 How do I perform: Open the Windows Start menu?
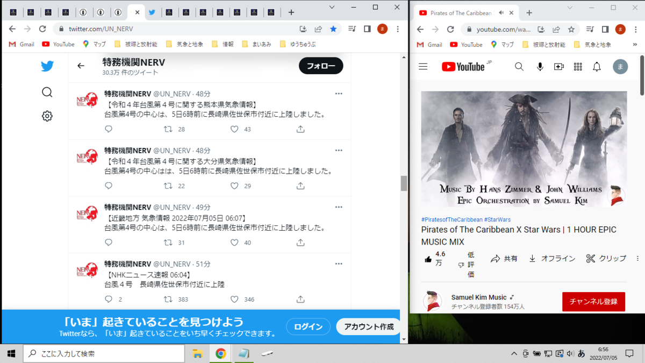(11, 353)
